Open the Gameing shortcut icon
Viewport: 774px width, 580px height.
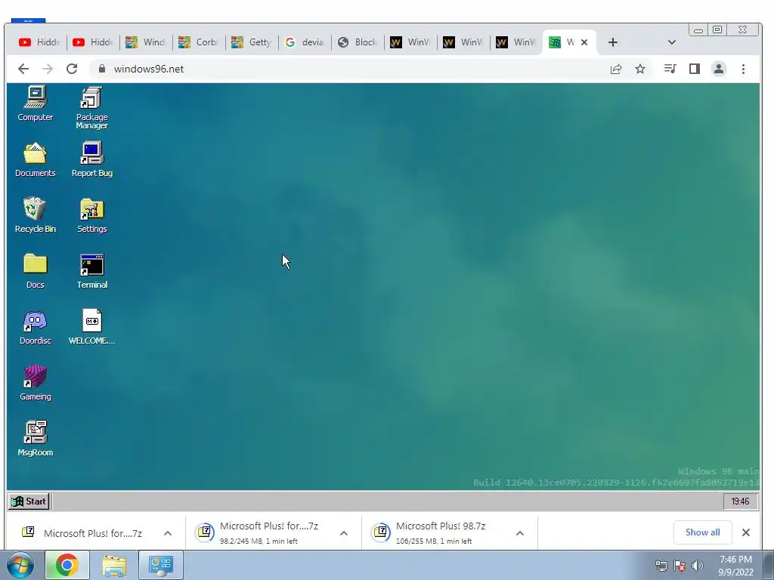point(35,383)
